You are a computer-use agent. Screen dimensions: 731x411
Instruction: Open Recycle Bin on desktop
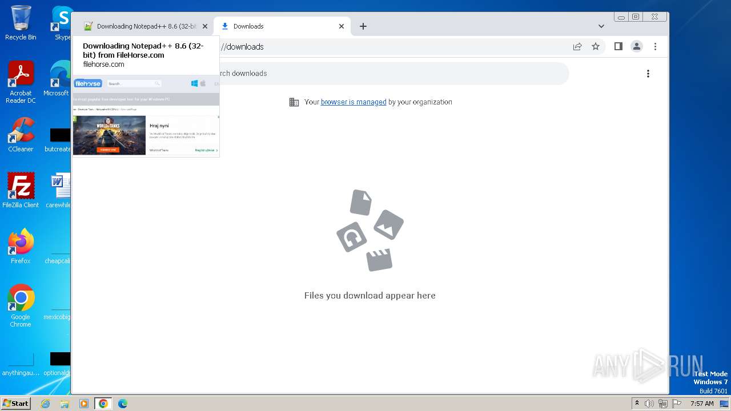pyautogui.click(x=21, y=23)
